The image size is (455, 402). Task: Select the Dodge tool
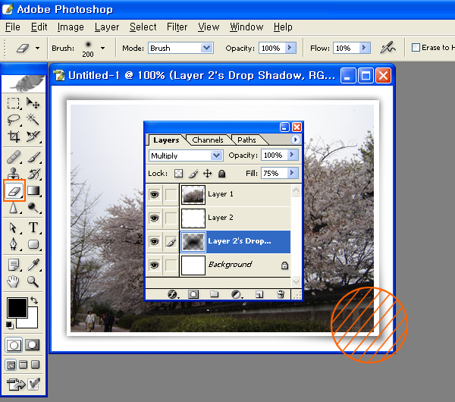[x=33, y=207]
